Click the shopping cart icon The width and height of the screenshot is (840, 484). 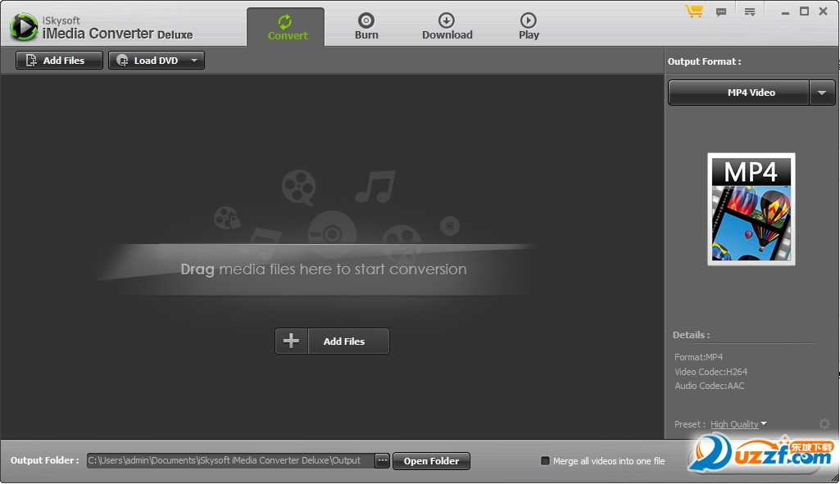pos(694,11)
